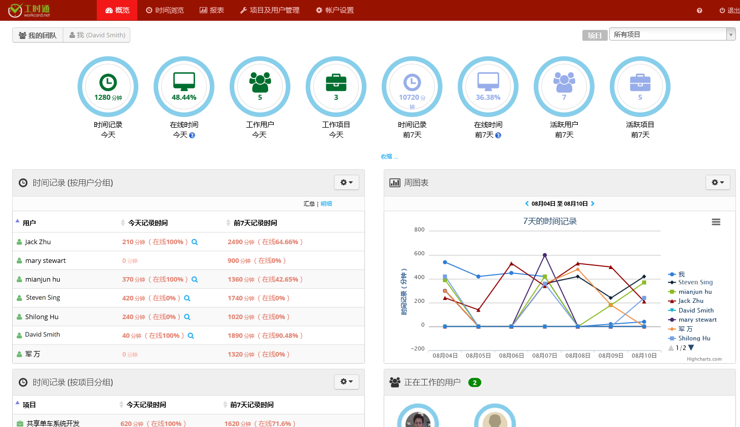Open the chart hamburger export menu

click(716, 222)
